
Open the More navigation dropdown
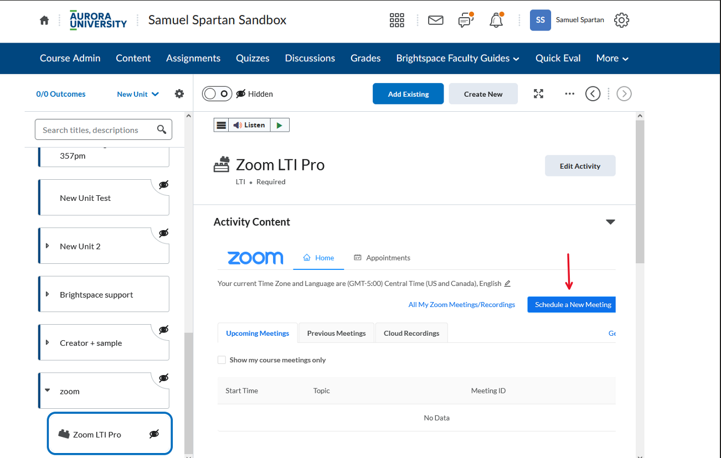(612, 58)
